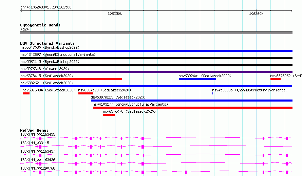Screen dimensions: 302x176
Task: Select the long red bar of nsv4103277
Action: tap(193, 108)
